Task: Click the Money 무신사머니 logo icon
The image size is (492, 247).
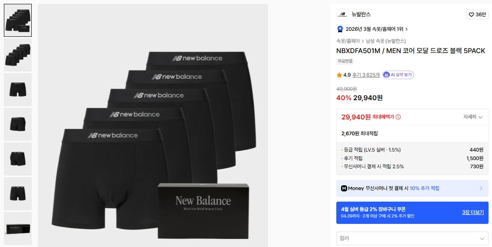Action: point(344,188)
